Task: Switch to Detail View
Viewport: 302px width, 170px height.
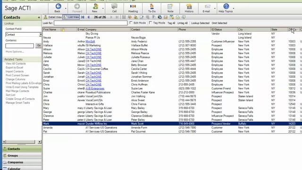Action: pos(53,17)
